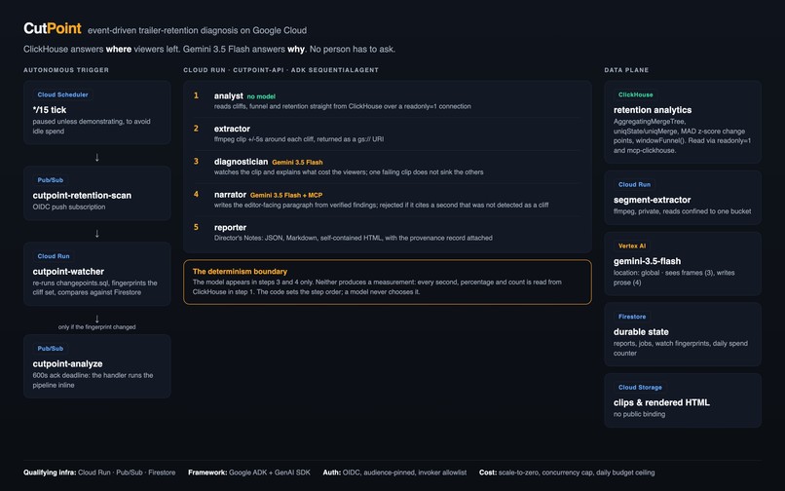The width and height of the screenshot is (785, 491).
Task: Click bold word 'where' in tagline
Action: click(119, 49)
